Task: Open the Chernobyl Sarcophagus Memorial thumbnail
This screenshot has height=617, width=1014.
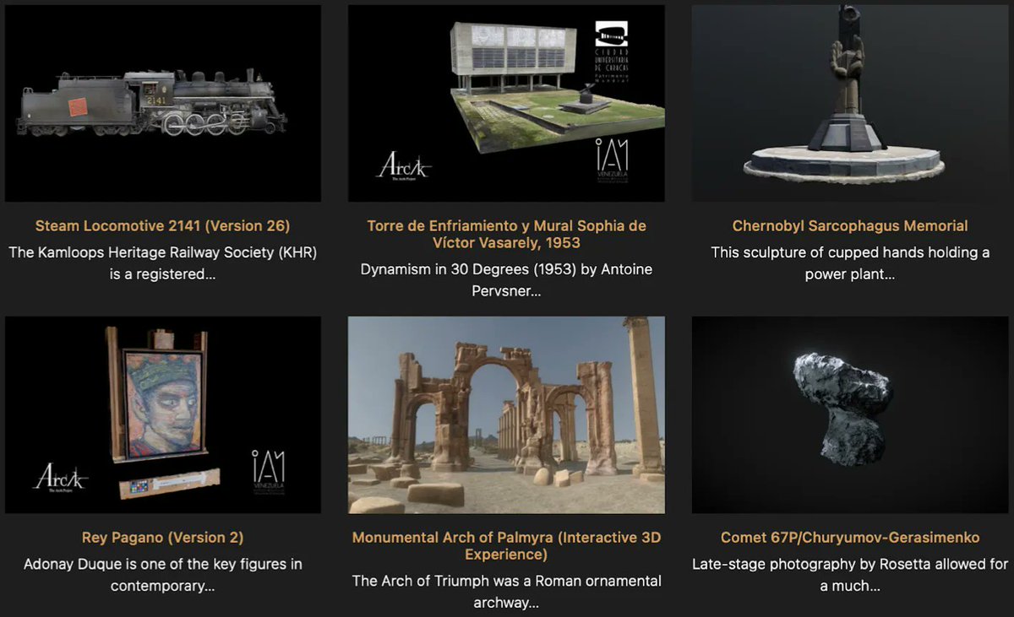Action: [850, 103]
